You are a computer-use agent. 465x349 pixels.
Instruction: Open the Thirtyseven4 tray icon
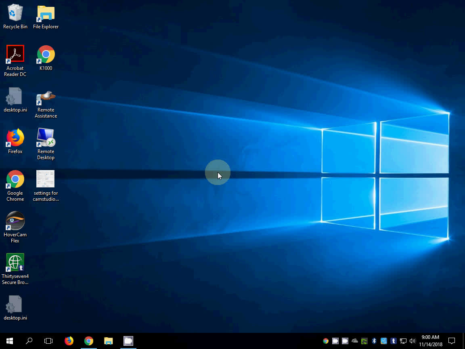(393, 341)
